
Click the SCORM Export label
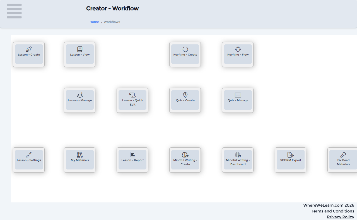point(291,160)
